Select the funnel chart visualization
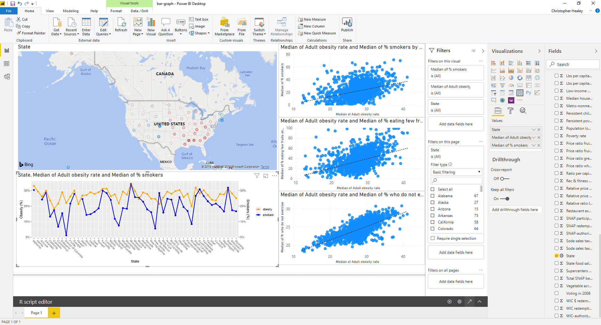This screenshot has width=601, height=325. [x=502, y=85]
